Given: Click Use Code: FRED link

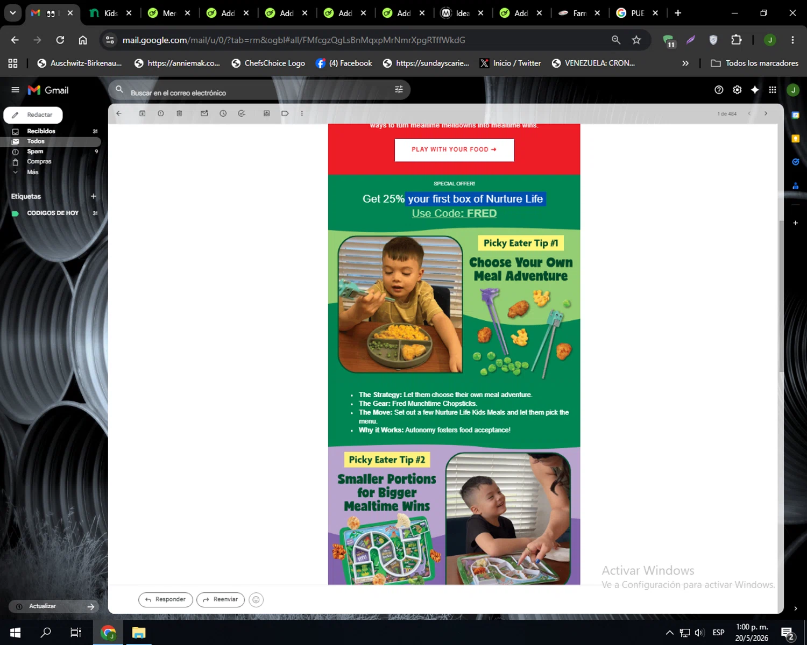Looking at the screenshot, I should click(x=454, y=213).
